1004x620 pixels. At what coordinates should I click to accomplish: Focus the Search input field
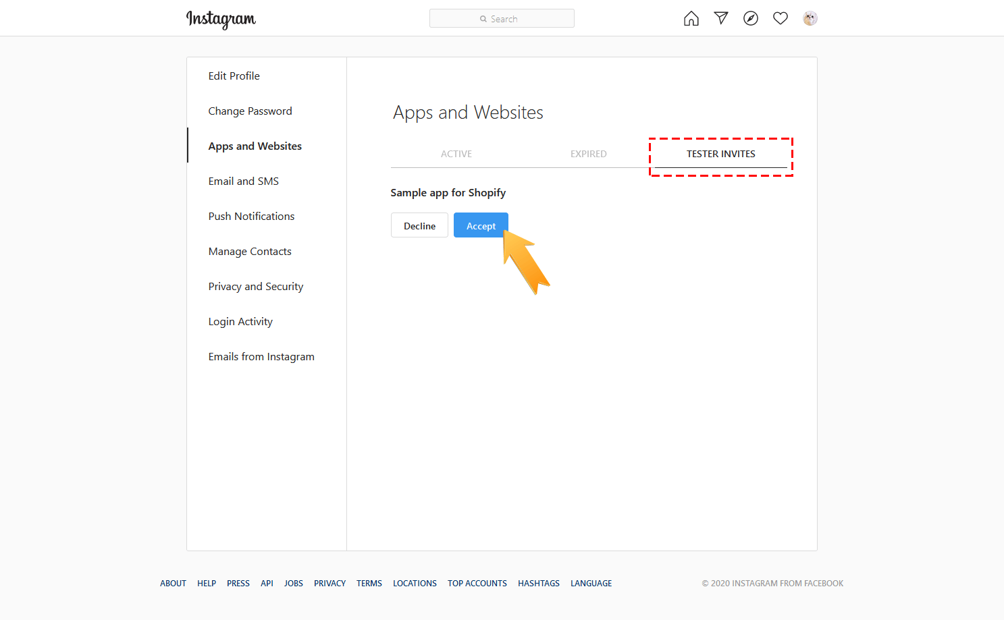pos(502,18)
